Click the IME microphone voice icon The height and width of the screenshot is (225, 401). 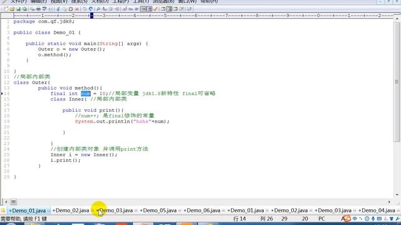click(373, 219)
